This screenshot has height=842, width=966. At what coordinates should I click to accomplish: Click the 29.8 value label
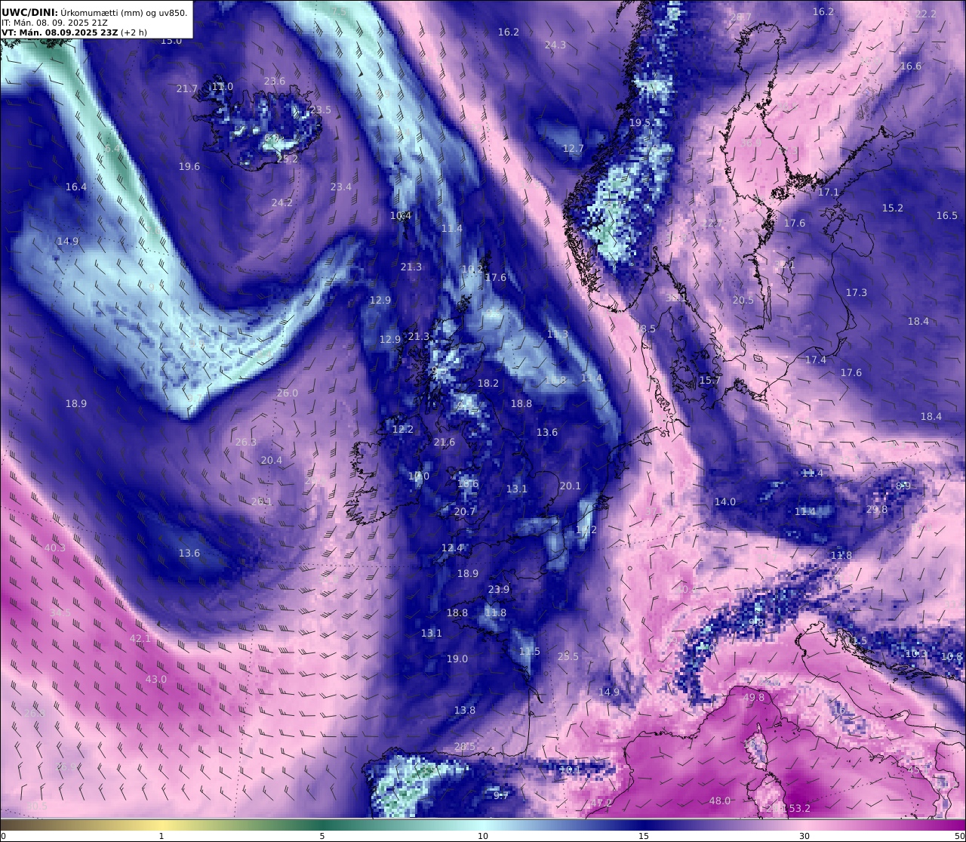(x=877, y=510)
